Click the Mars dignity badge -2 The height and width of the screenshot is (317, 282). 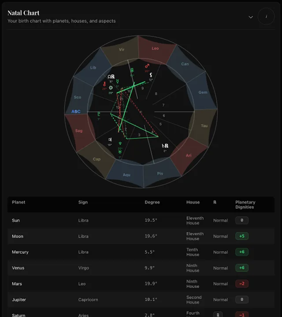click(x=242, y=284)
